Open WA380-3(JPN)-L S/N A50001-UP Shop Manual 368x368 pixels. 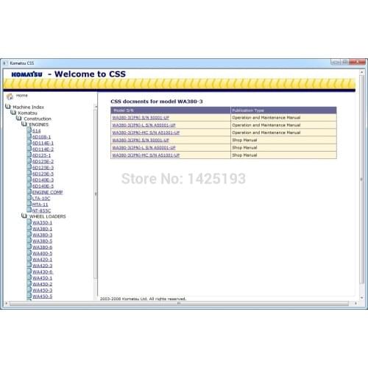tap(144, 148)
